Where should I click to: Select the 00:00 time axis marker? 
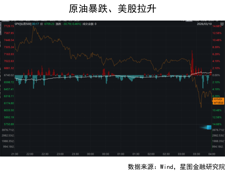coord(90,154)
